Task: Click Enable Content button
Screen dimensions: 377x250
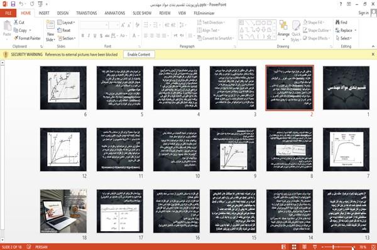Action: tap(139, 55)
